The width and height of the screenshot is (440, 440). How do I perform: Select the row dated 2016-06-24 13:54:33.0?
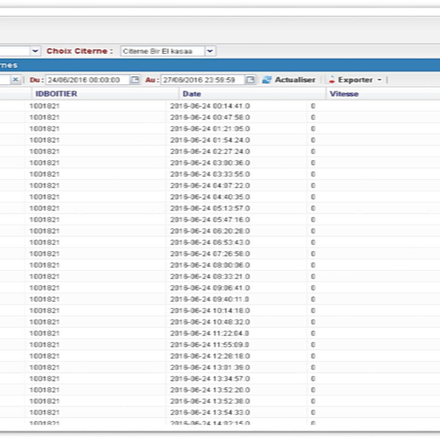210,413
